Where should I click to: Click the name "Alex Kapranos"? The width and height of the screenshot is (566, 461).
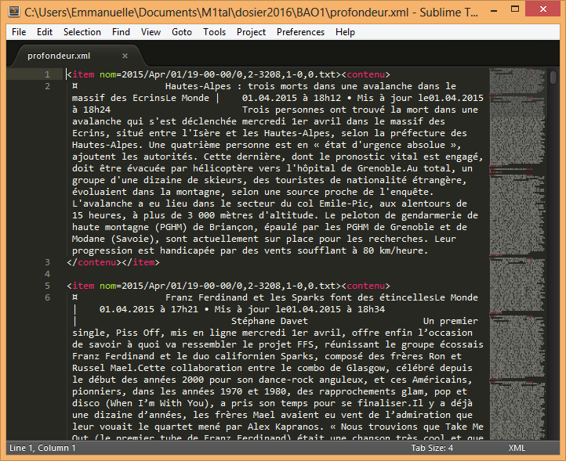(x=283, y=427)
